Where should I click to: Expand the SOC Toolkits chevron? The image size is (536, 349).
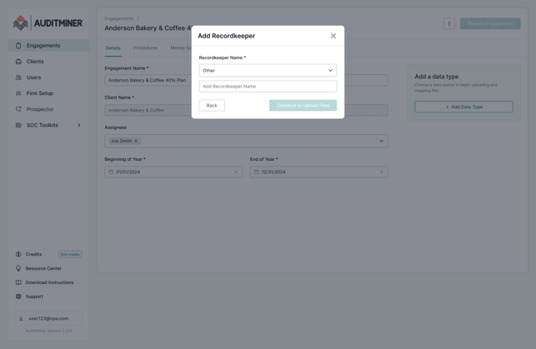(x=79, y=126)
